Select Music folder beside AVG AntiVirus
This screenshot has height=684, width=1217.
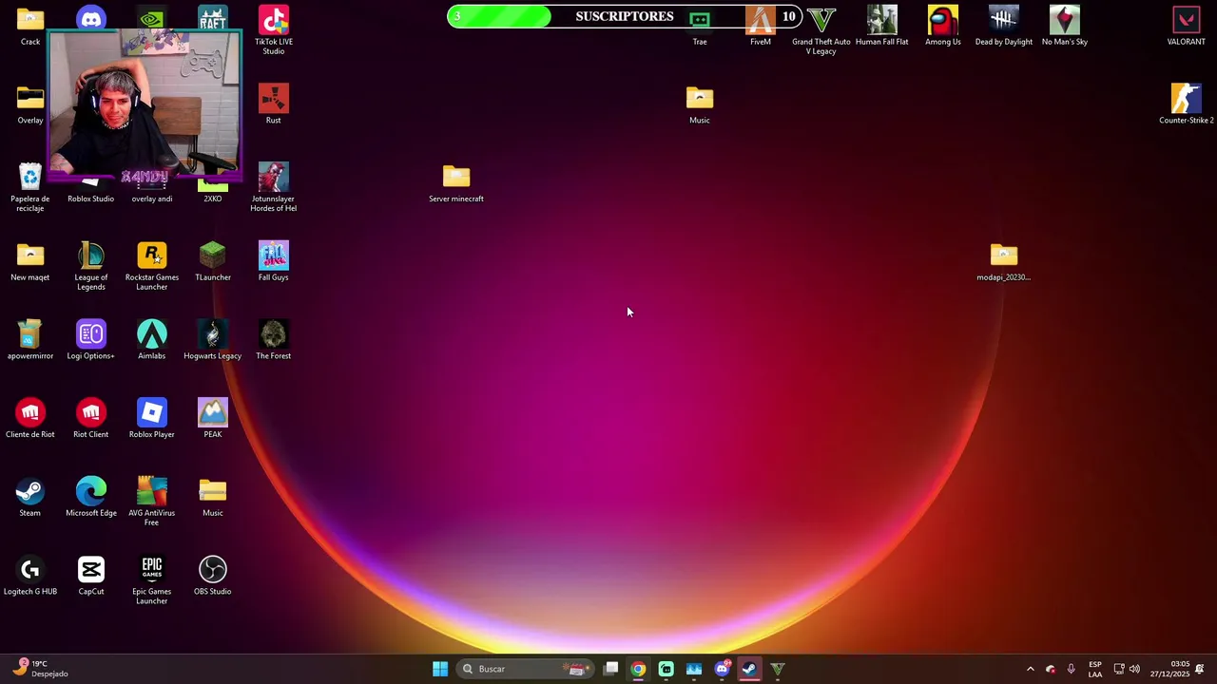pos(213,498)
